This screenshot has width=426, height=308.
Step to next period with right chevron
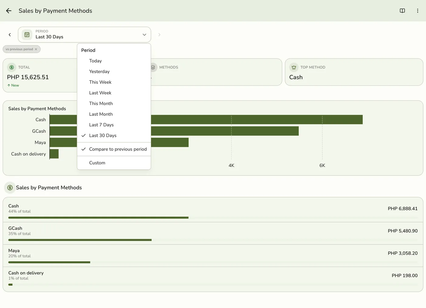159,35
